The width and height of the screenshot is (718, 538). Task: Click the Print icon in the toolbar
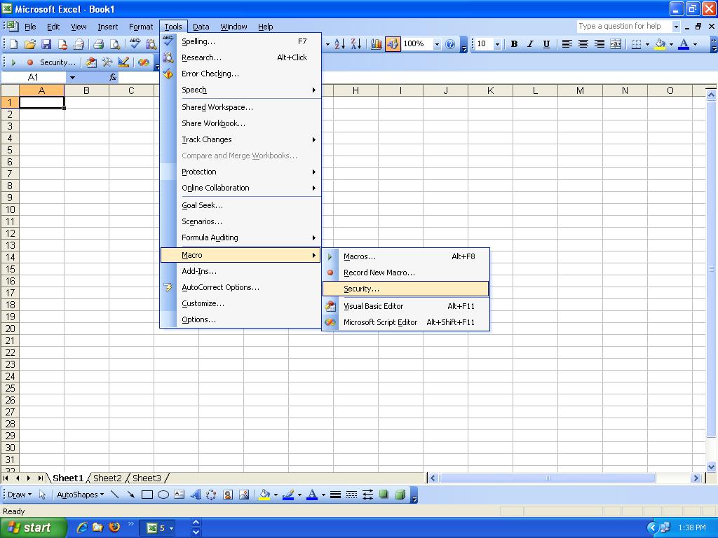pyautogui.click(x=98, y=44)
